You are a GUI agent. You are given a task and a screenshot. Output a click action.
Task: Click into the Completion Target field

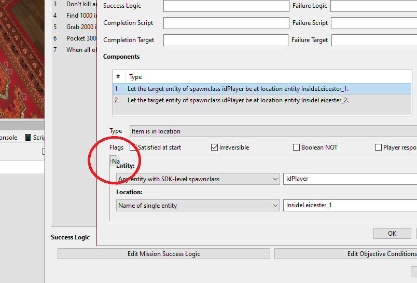226,41
